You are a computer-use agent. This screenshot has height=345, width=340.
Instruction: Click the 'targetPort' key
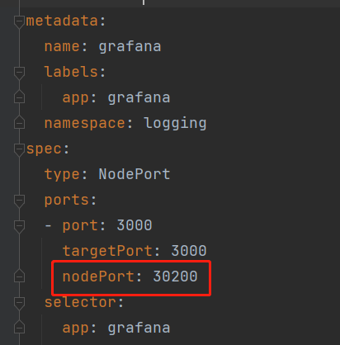107,252
